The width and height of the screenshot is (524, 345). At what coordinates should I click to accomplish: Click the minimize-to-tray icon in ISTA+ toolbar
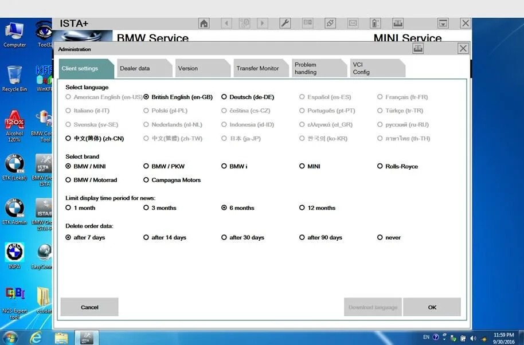pos(443,23)
